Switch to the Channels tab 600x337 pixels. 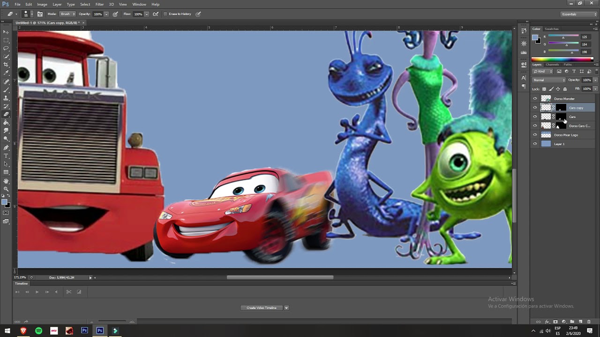tap(552, 65)
